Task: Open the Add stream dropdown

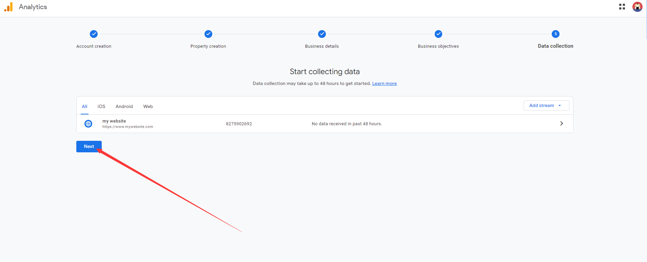Action: click(x=546, y=106)
